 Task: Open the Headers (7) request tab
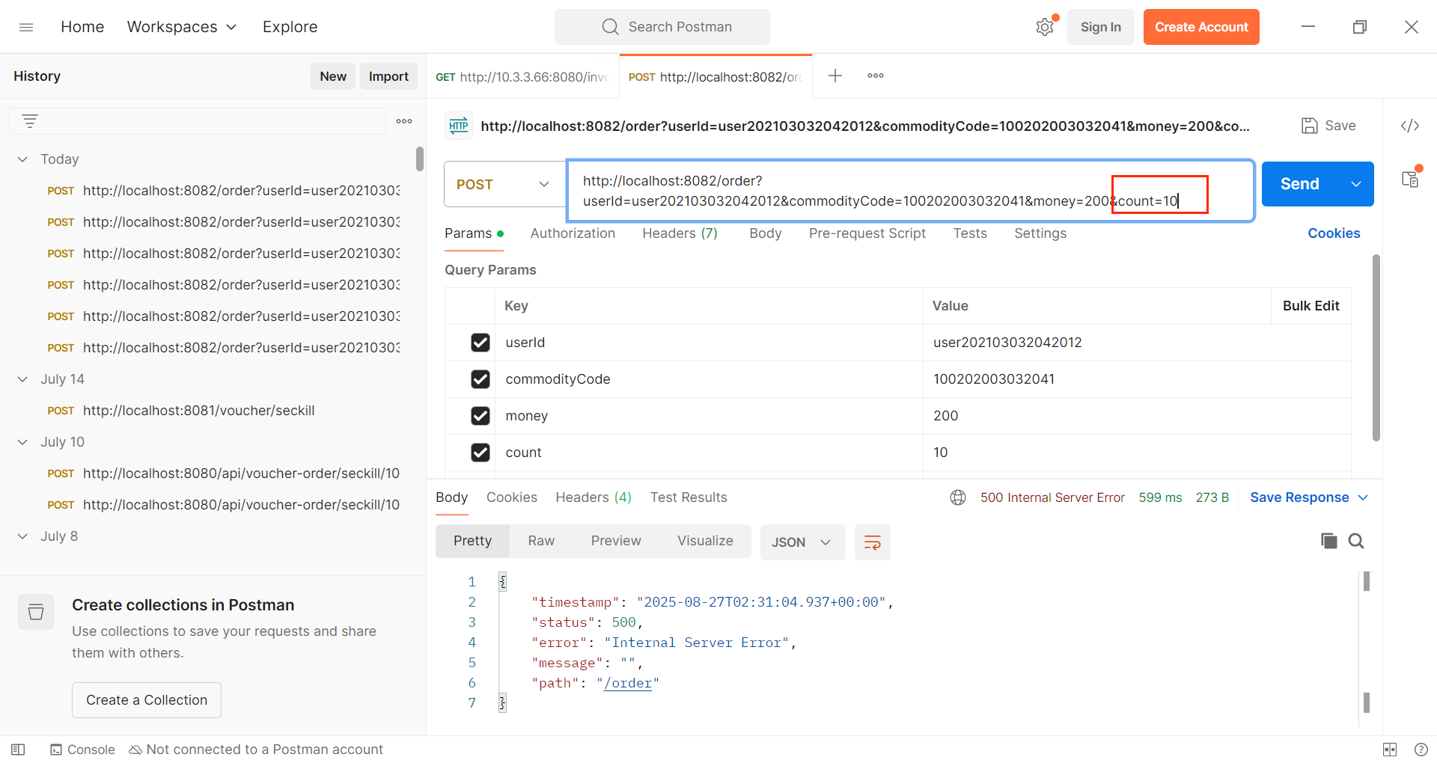tap(680, 233)
